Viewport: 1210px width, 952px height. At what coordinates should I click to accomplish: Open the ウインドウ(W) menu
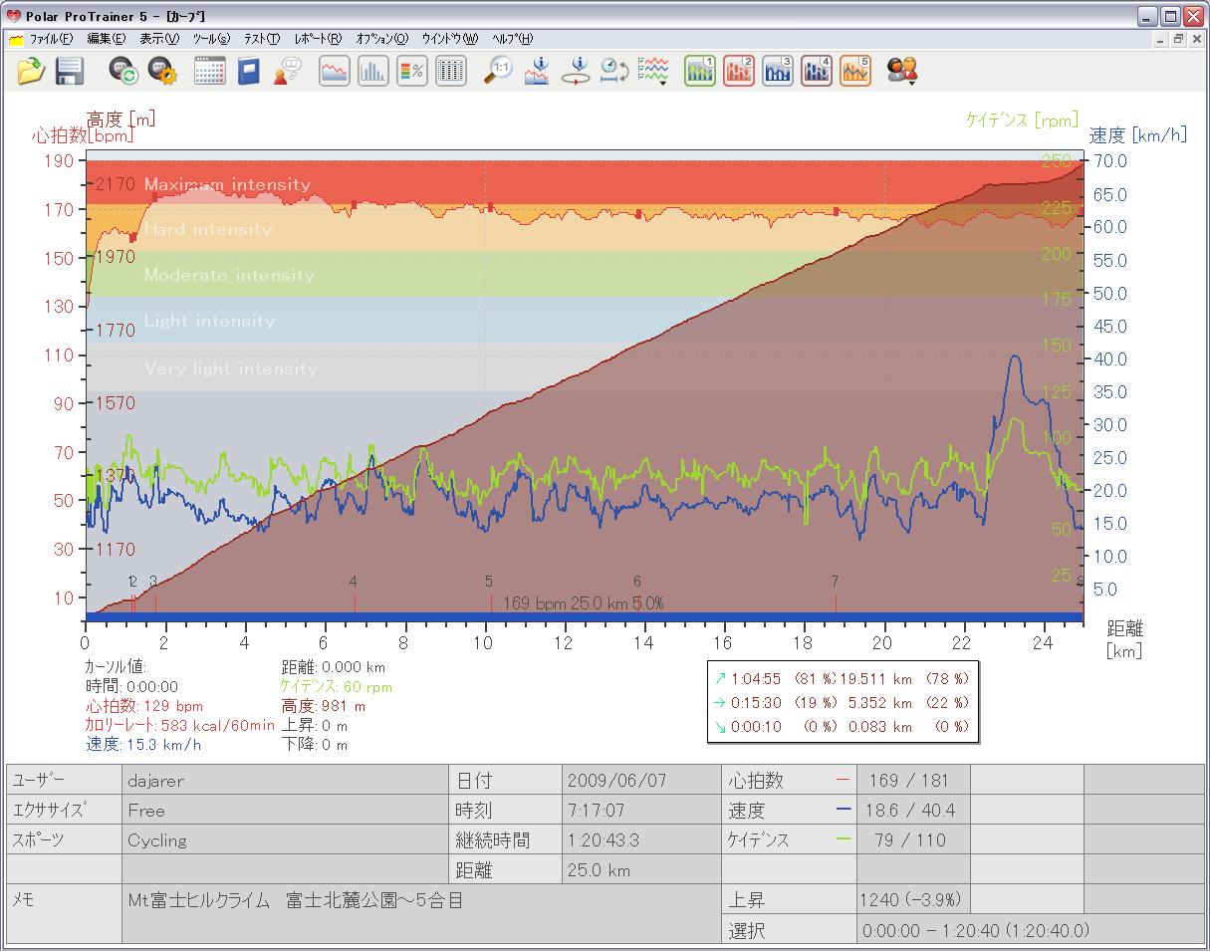450,39
